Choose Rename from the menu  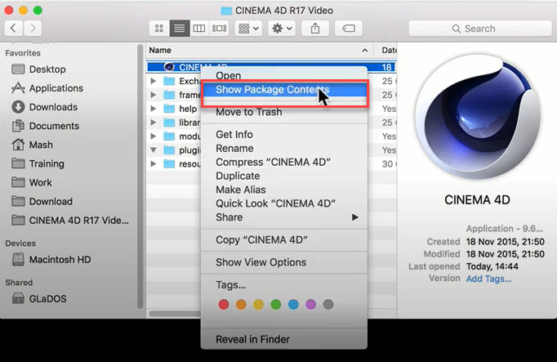point(284,148)
